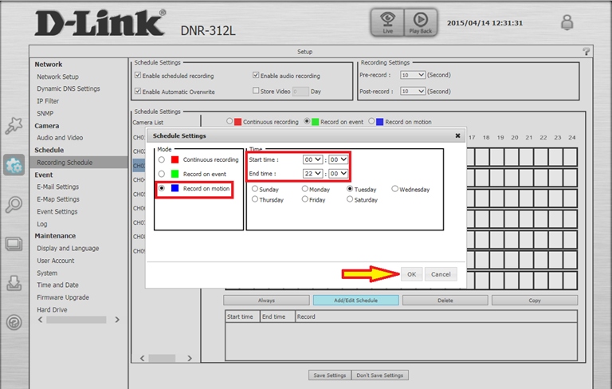
Task: Open the magnifier search icon in sidebar
Action: tap(14, 204)
